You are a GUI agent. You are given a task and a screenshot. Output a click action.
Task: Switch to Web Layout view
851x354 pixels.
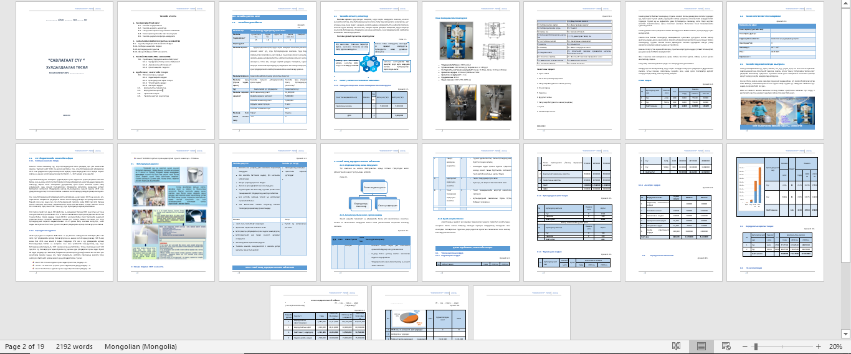click(727, 346)
